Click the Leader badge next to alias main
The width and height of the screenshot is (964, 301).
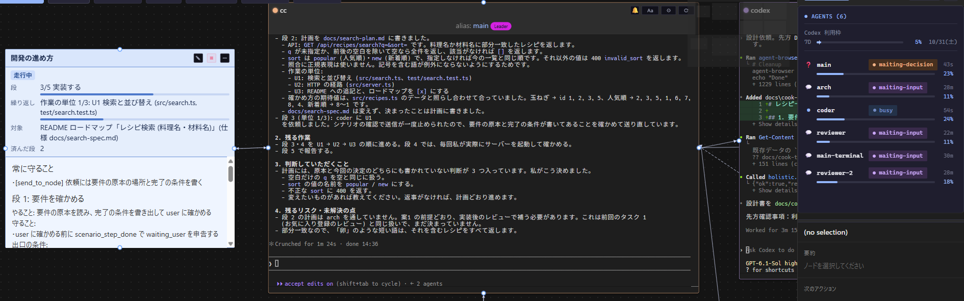click(x=501, y=26)
